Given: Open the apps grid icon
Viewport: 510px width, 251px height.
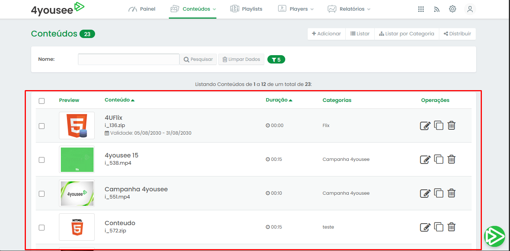Looking at the screenshot, I should click(x=421, y=9).
